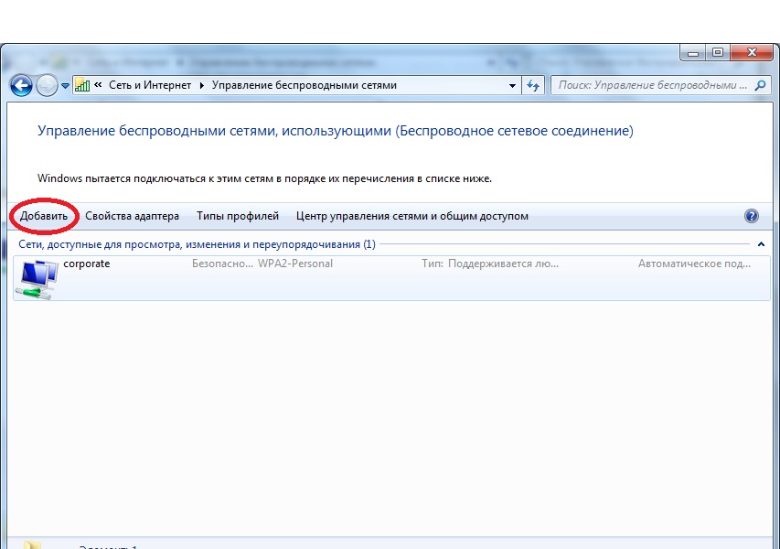The width and height of the screenshot is (780, 549).
Task: Close the window with the red X
Action: (x=752, y=53)
